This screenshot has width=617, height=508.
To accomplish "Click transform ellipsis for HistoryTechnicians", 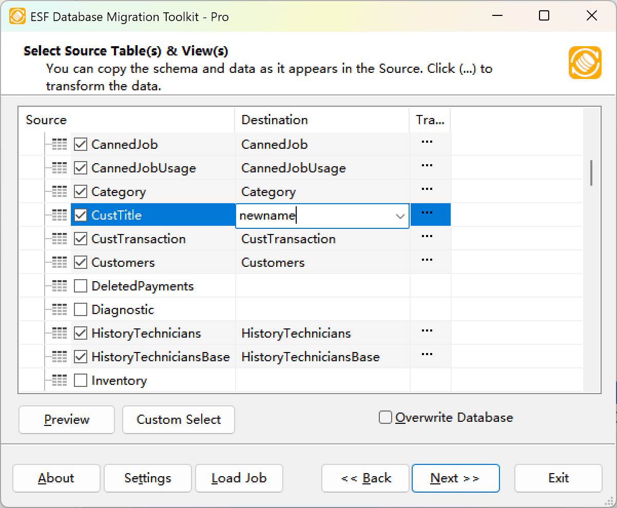I will (427, 331).
